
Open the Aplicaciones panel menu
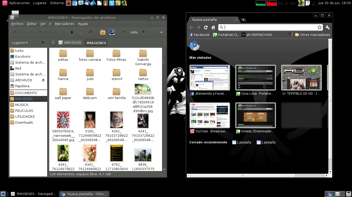tap(19, 3)
